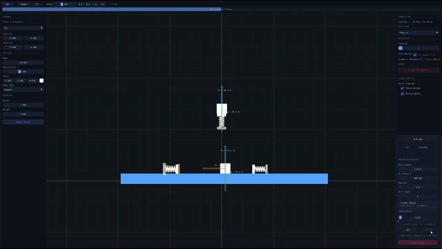Edit the Velocity X field
This screenshot has height=249, width=442.
tap(13, 47)
